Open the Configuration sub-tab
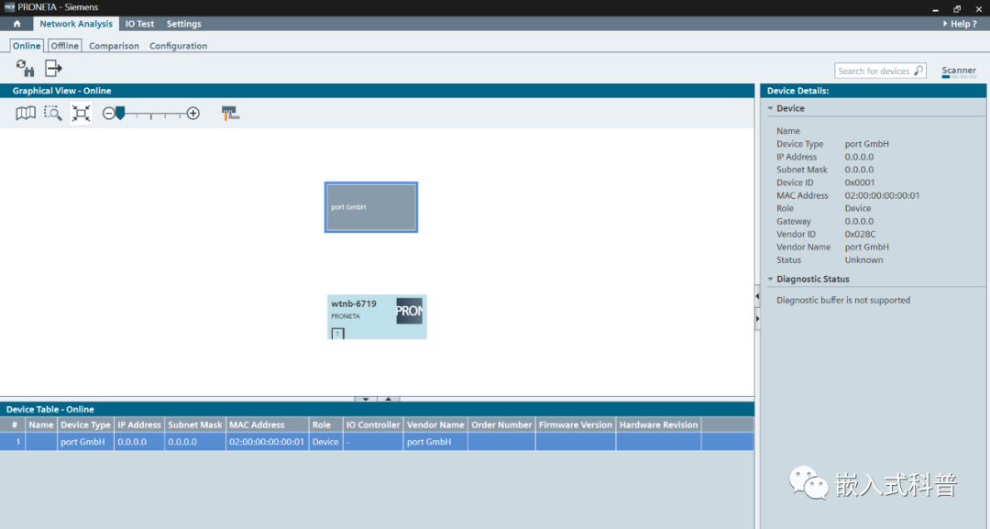 click(x=178, y=46)
